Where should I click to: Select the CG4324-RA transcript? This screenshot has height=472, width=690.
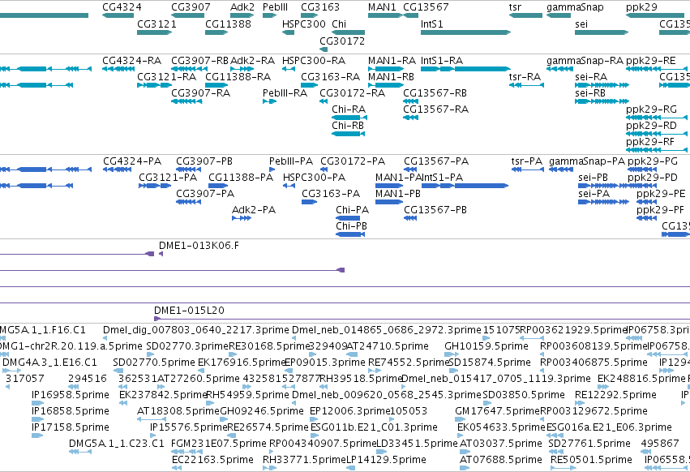click(118, 69)
